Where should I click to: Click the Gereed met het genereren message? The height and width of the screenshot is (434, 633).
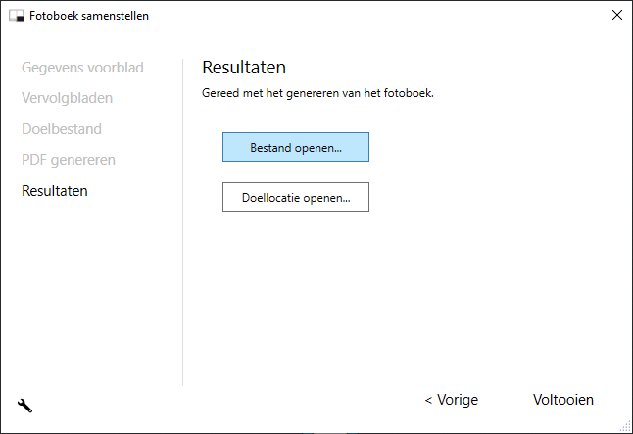pyautogui.click(x=317, y=94)
